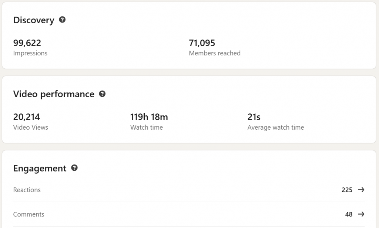Screen dimensions: 379x228
Task: Select the 20,214 video views value
Action: (27, 117)
